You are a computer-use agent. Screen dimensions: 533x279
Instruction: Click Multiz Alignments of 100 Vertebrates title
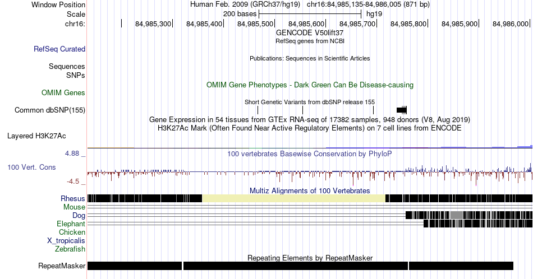[310, 190]
